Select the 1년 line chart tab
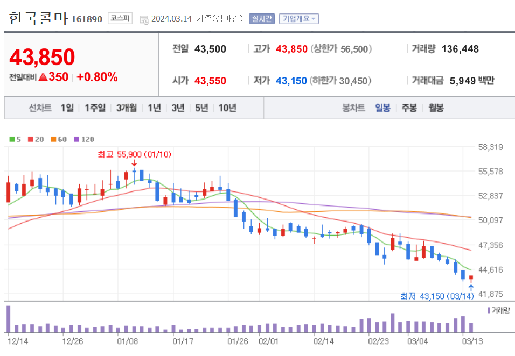Image resolution: width=515 pixels, height=356 pixels. point(154,108)
